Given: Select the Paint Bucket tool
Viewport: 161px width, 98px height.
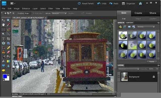Looking at the screenshot, I should (x=3, y=61).
